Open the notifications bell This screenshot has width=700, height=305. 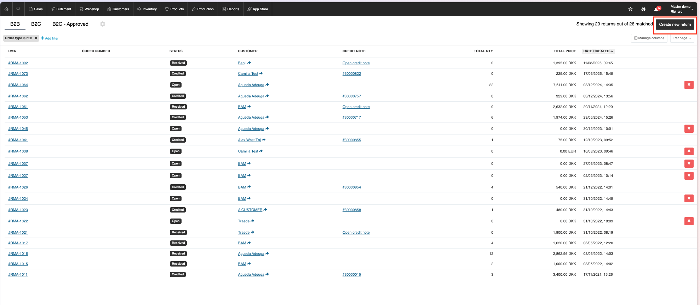[x=656, y=9]
